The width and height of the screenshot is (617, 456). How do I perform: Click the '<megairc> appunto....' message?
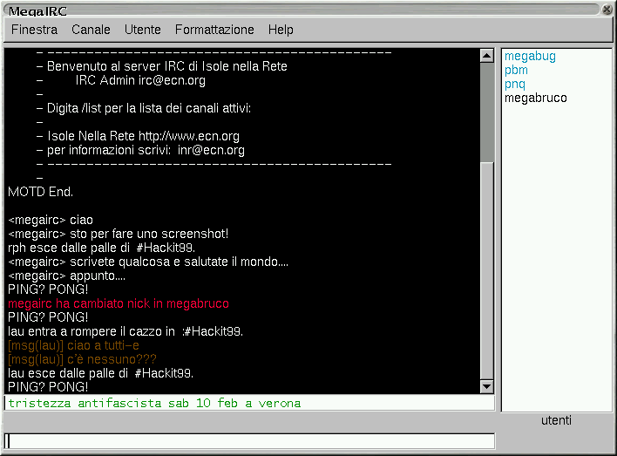click(x=67, y=276)
